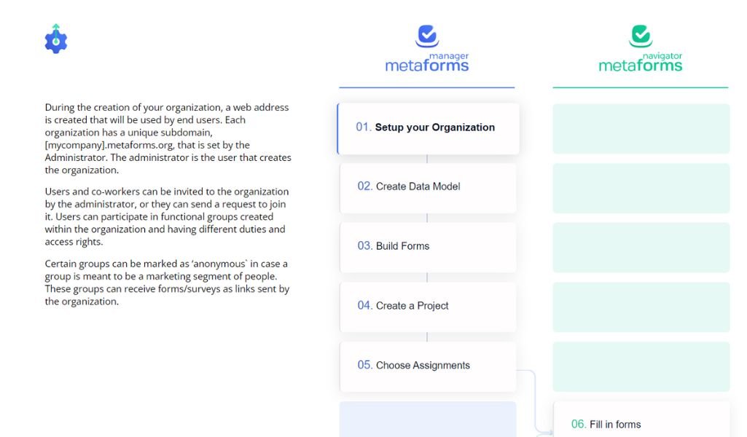The height and width of the screenshot is (437, 747).
Task: Click green placeholder beside Setup your Organization
Action: 641,128
